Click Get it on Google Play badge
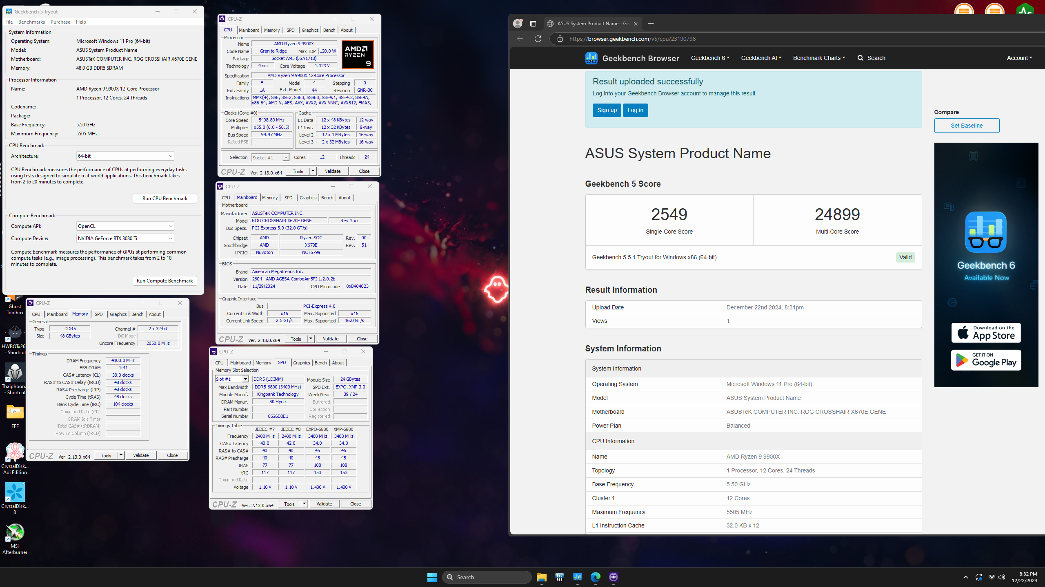Screen dimensions: 1045x587 pyautogui.click(x=986, y=360)
